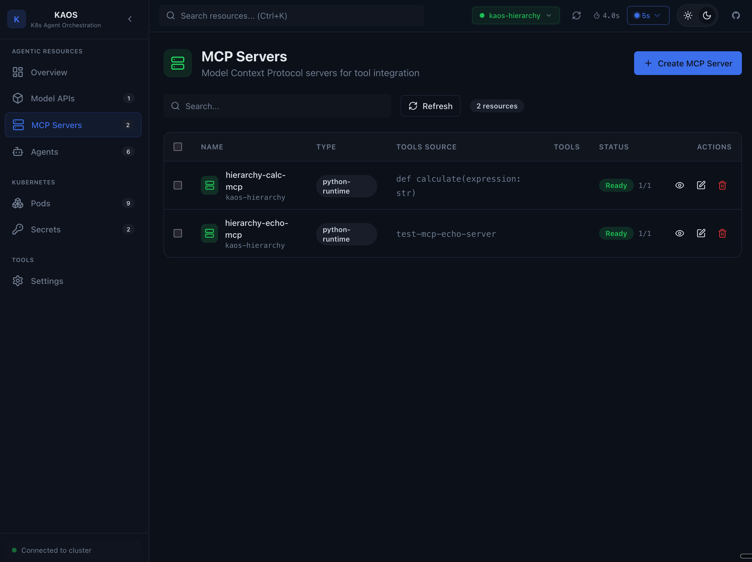Click the refresh cluster sync icon in header
The height and width of the screenshot is (562, 752).
coord(577,15)
